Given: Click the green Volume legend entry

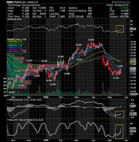Looking at the screenshot, I should coord(15,53).
